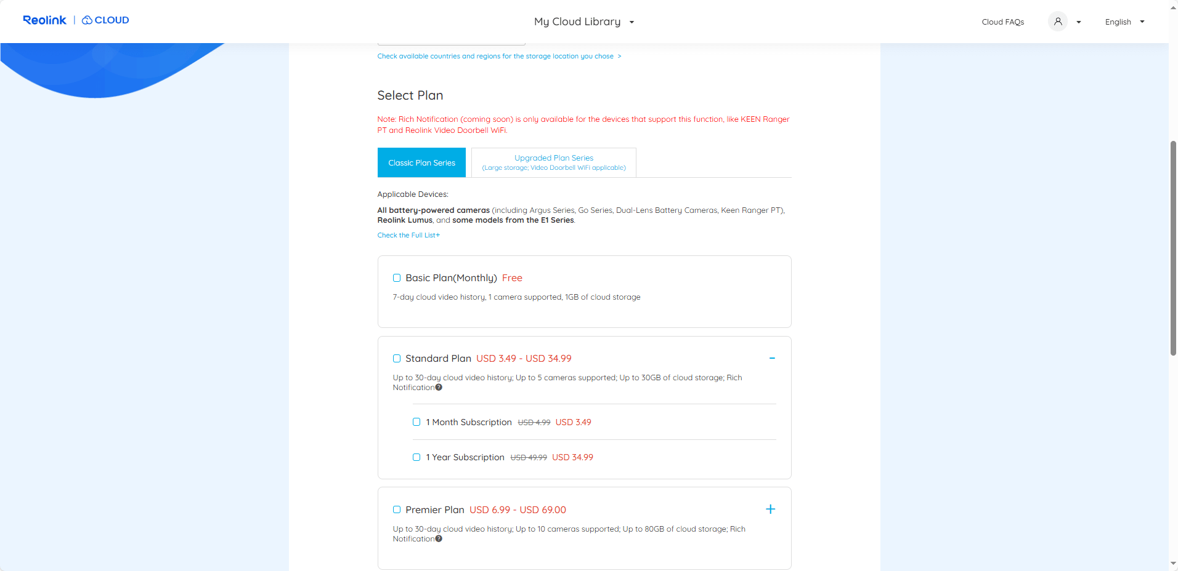
Task: Click the scrollbar down arrow
Action: 1173,564
